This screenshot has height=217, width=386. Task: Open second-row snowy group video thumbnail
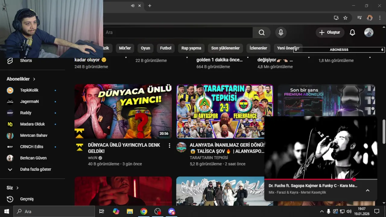coord(220,191)
